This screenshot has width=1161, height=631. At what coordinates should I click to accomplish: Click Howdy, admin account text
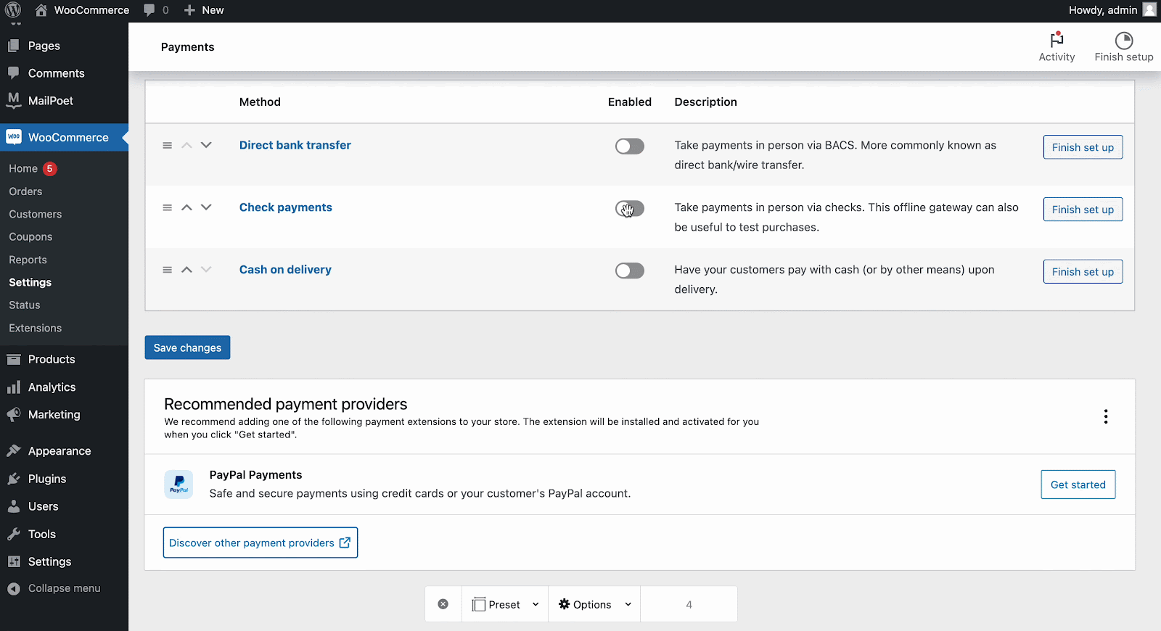point(1103,10)
